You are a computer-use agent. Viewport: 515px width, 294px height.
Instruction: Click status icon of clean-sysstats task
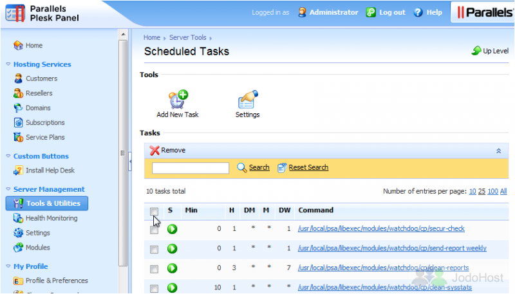[172, 288]
